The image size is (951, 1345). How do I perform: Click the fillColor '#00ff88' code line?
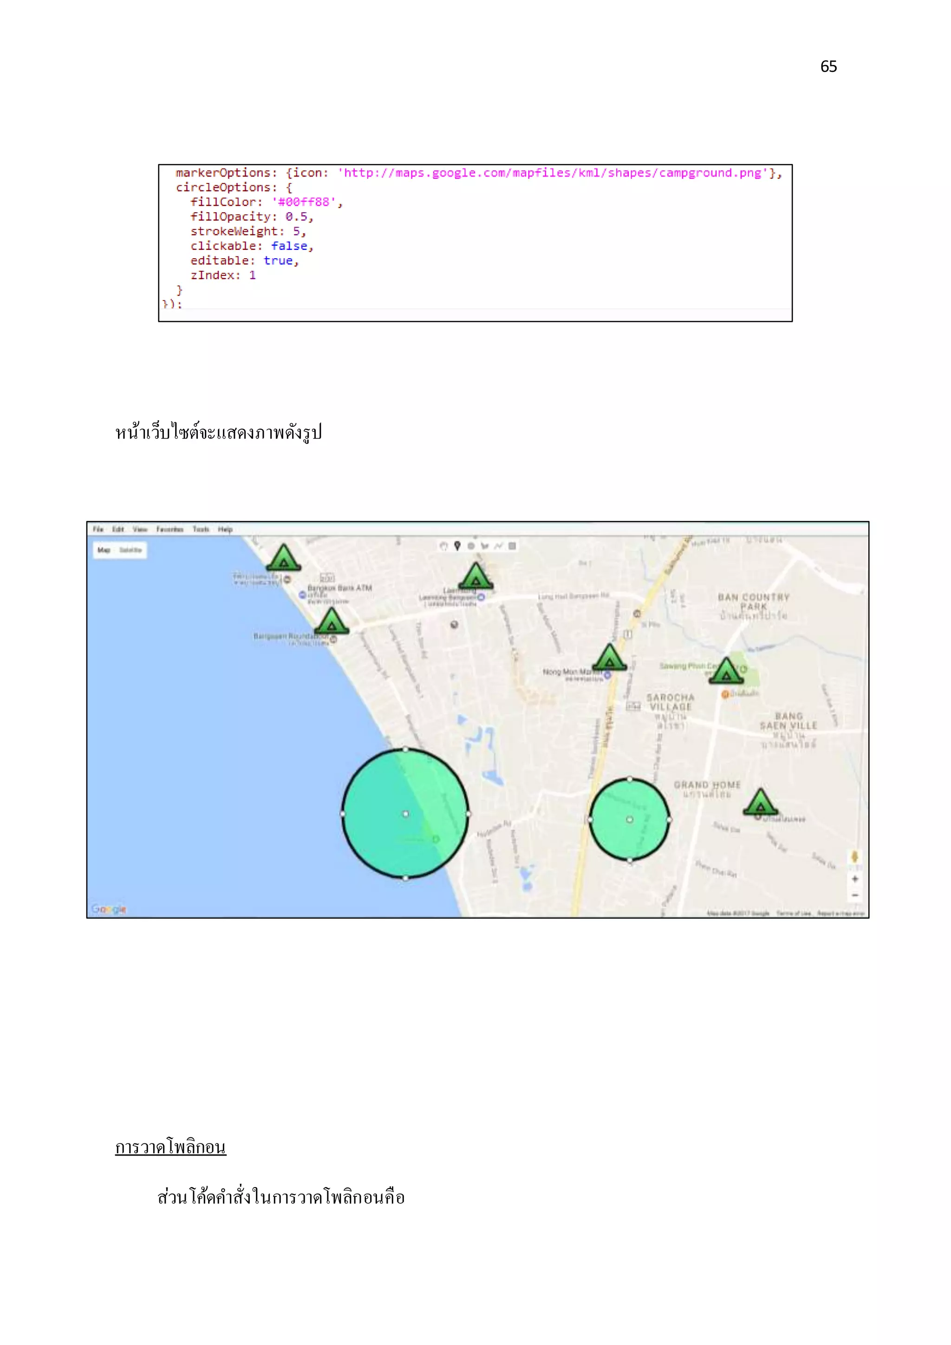pyautogui.click(x=267, y=202)
